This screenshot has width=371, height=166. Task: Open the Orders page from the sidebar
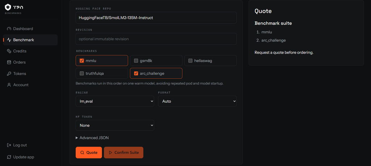[x=30, y=62]
